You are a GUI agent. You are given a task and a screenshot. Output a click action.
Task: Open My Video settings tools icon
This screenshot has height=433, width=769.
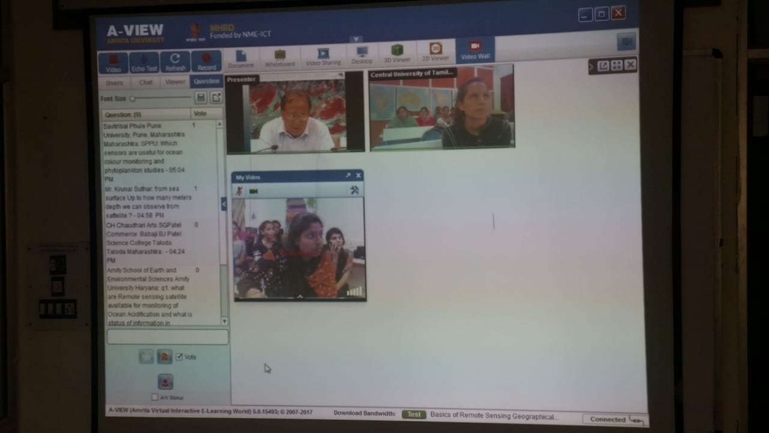354,189
